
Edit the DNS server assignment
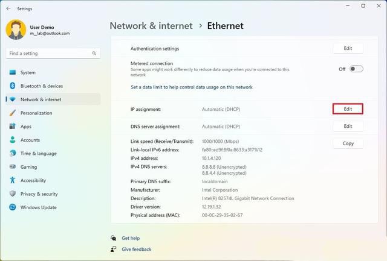348,127
